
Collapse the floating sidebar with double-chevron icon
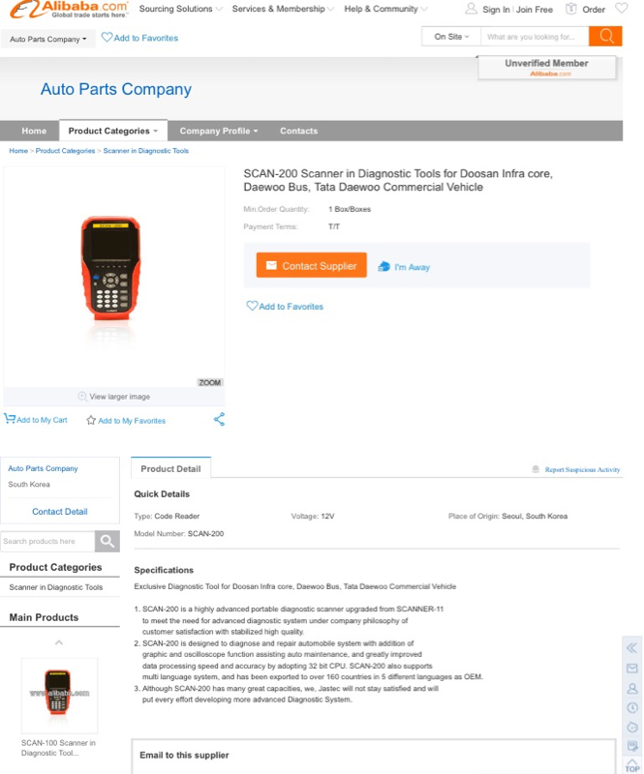pyautogui.click(x=631, y=647)
